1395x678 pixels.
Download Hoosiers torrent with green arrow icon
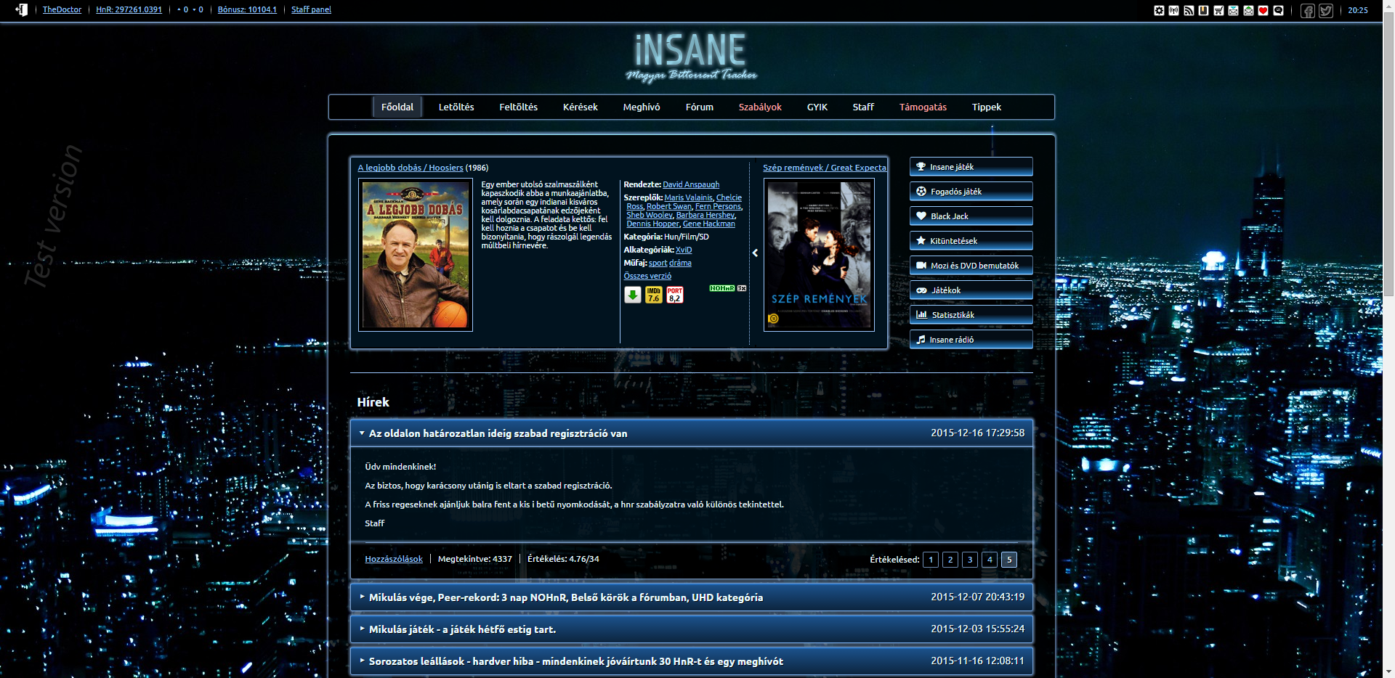[632, 294]
